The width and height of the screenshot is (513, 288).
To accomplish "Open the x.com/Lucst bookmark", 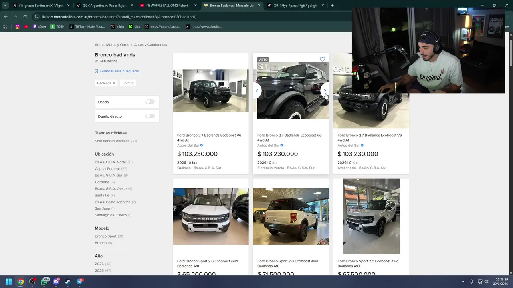I will [163, 27].
